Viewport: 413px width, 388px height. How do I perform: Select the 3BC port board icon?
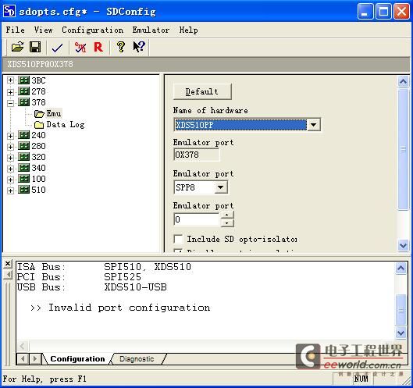tap(23, 80)
